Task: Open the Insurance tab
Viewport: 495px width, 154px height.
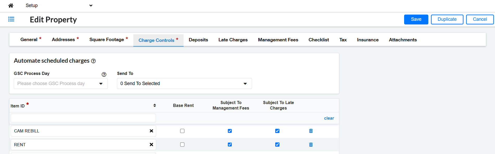Action: tap(368, 40)
